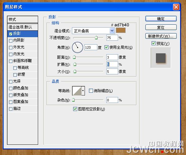Viewport: 186px width, 155px height.
Task: Enable the 光泽 checkbox
Action: coord(11,82)
